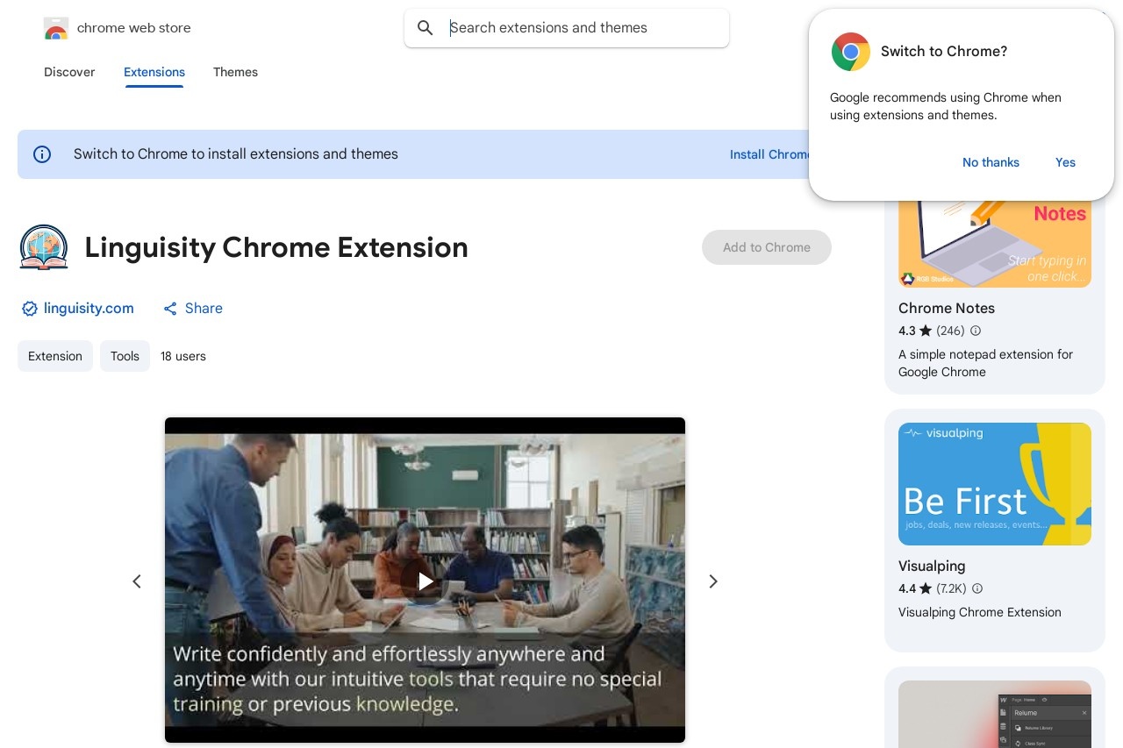Select the Extension category chip

coord(55,356)
